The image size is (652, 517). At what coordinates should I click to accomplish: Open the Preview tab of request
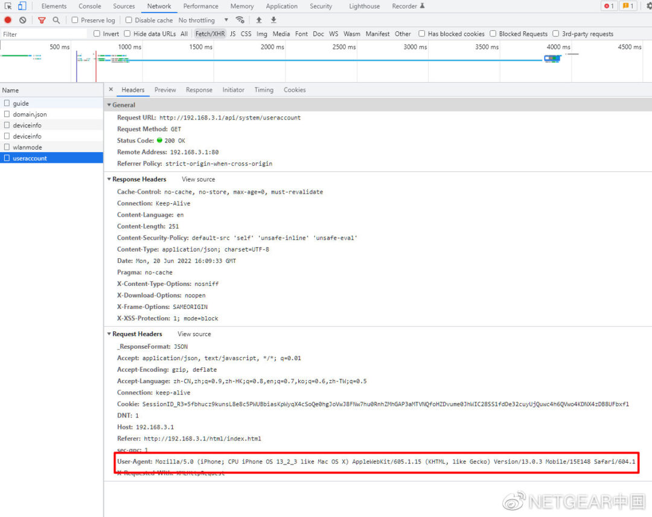165,90
